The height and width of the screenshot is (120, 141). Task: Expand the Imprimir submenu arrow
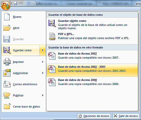(43, 62)
